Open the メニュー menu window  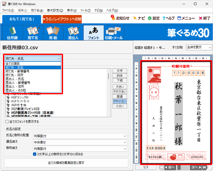pyautogui.click(x=186, y=18)
